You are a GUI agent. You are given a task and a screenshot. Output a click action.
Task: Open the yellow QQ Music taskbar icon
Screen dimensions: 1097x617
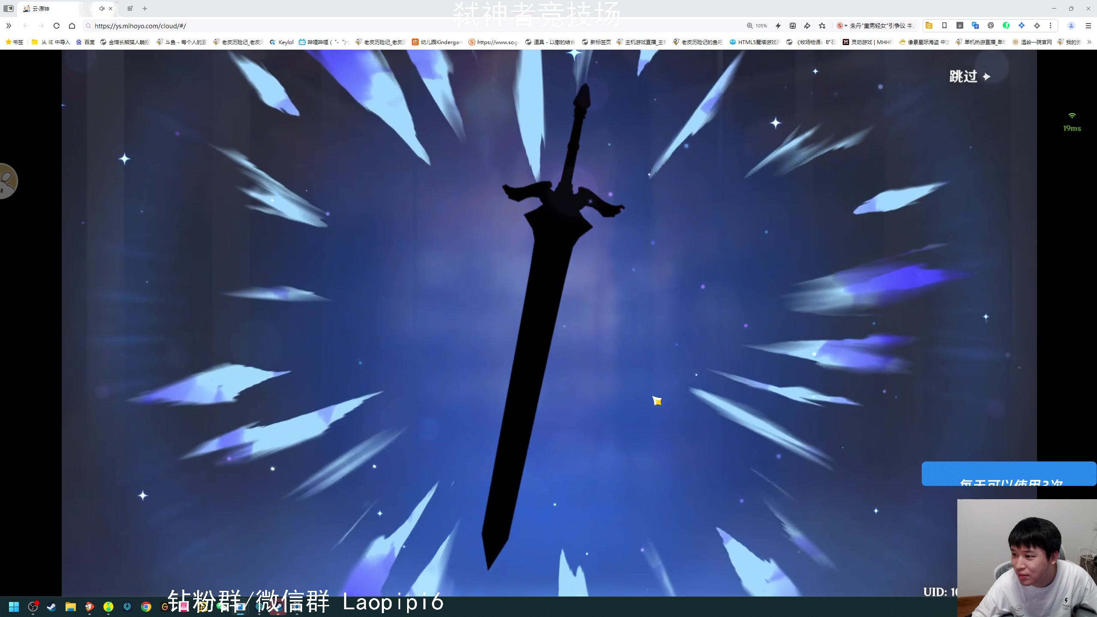click(108, 607)
